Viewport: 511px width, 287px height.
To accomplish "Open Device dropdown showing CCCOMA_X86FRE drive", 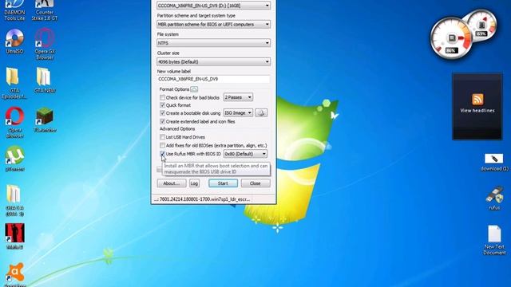I will (213, 6).
